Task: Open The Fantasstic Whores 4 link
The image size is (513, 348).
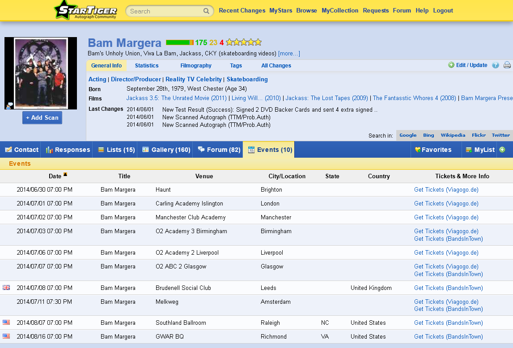Action: (415, 98)
